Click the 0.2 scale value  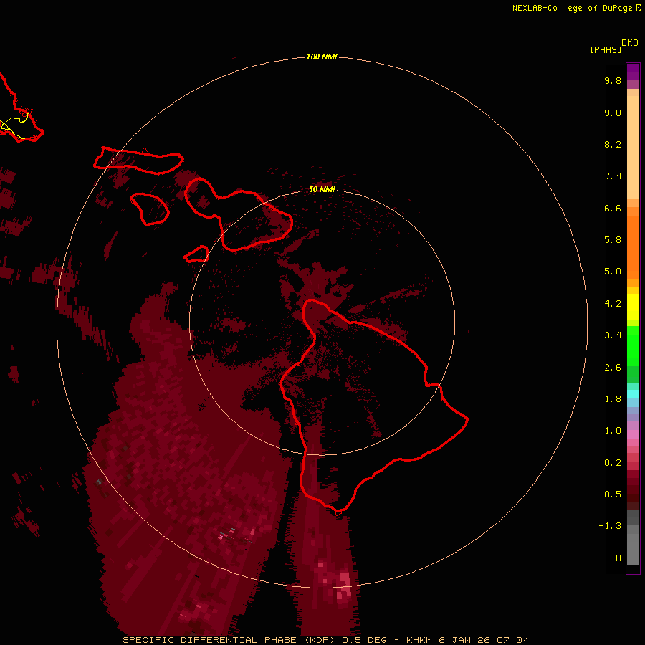(x=613, y=462)
